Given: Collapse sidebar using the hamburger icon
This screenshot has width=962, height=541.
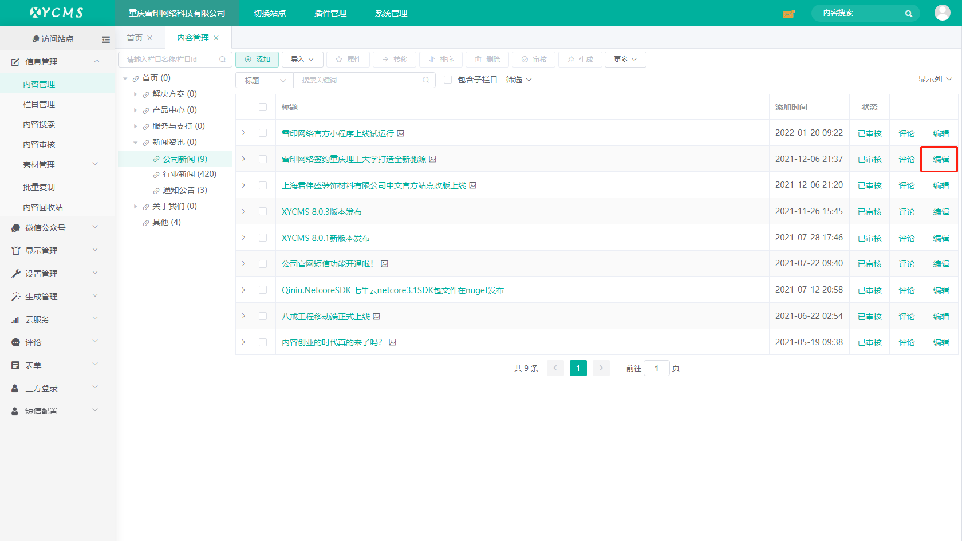Looking at the screenshot, I should click(106, 40).
